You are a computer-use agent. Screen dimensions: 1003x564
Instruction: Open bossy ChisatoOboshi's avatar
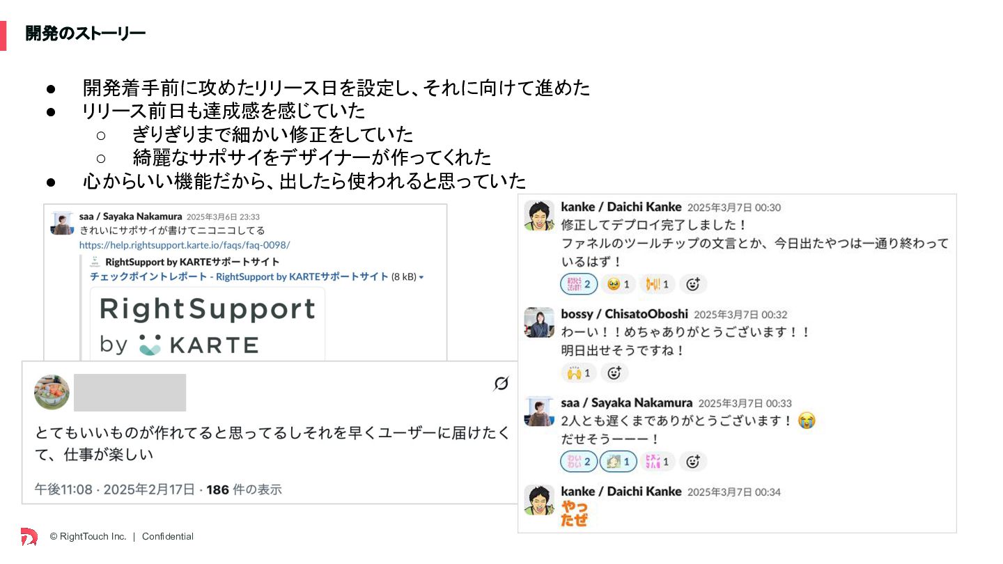539,322
